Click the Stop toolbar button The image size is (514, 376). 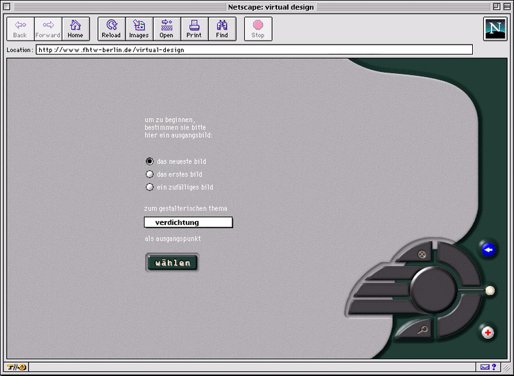[x=258, y=29]
